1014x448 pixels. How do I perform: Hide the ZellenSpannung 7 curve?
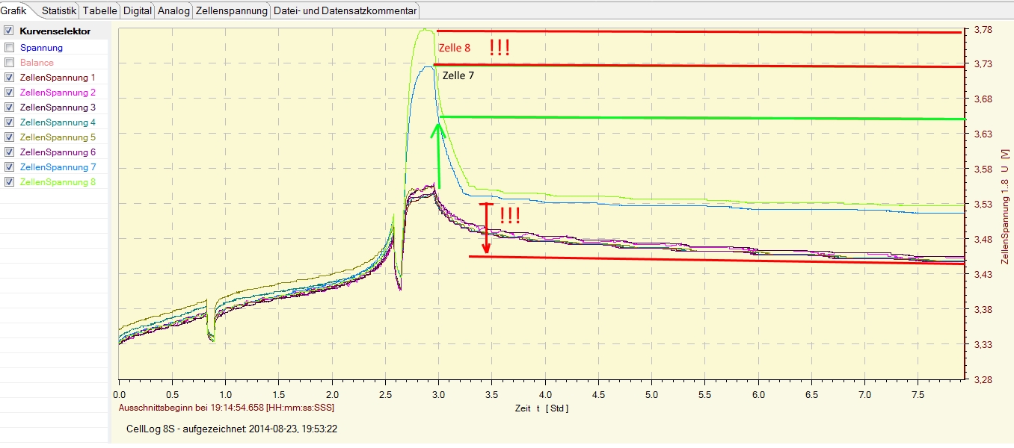9,167
